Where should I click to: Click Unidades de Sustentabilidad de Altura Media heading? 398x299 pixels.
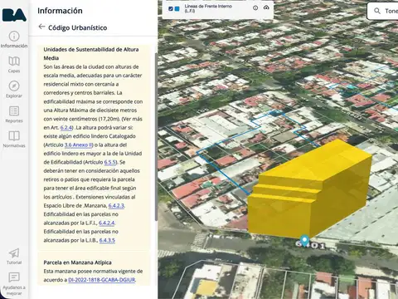[91, 54]
